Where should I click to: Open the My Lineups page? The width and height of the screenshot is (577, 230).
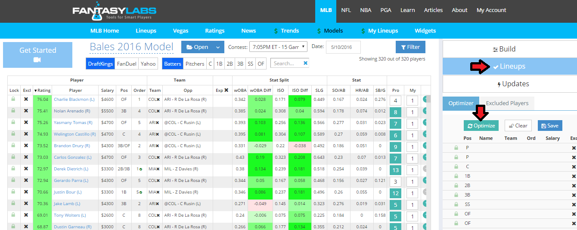[383, 30]
